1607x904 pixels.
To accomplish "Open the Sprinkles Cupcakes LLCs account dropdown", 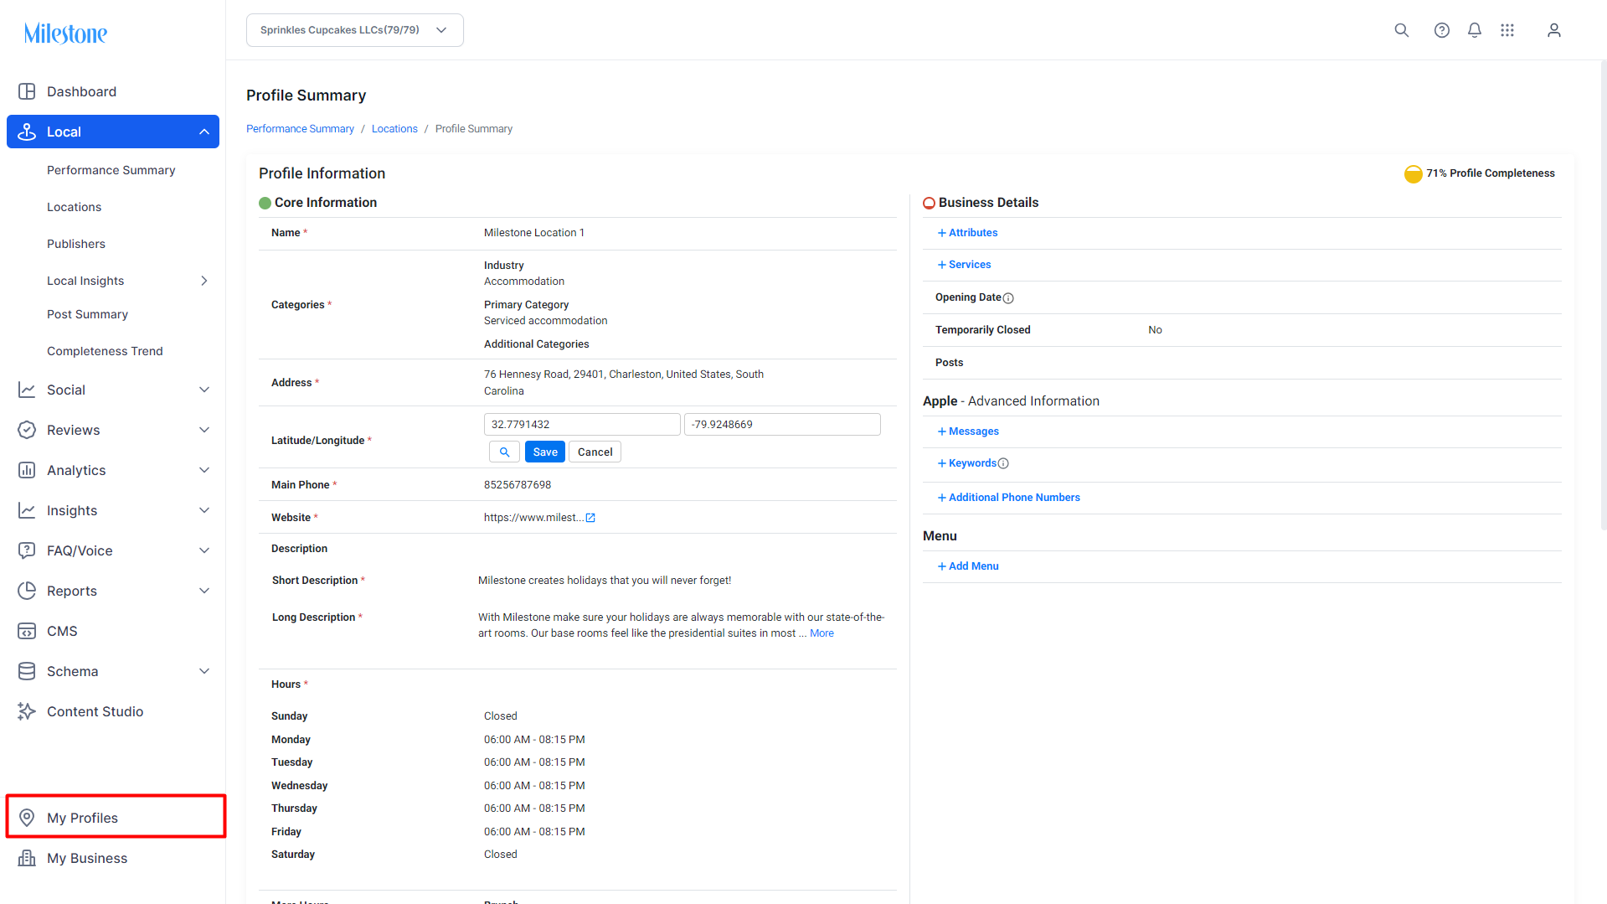I will (354, 30).
